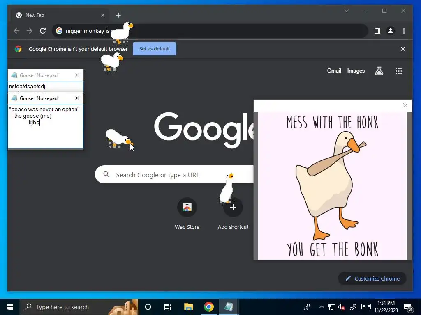This screenshot has width=421, height=315.
Task: Open the tab search dropdown chevron
Action: pyautogui.click(x=347, y=11)
